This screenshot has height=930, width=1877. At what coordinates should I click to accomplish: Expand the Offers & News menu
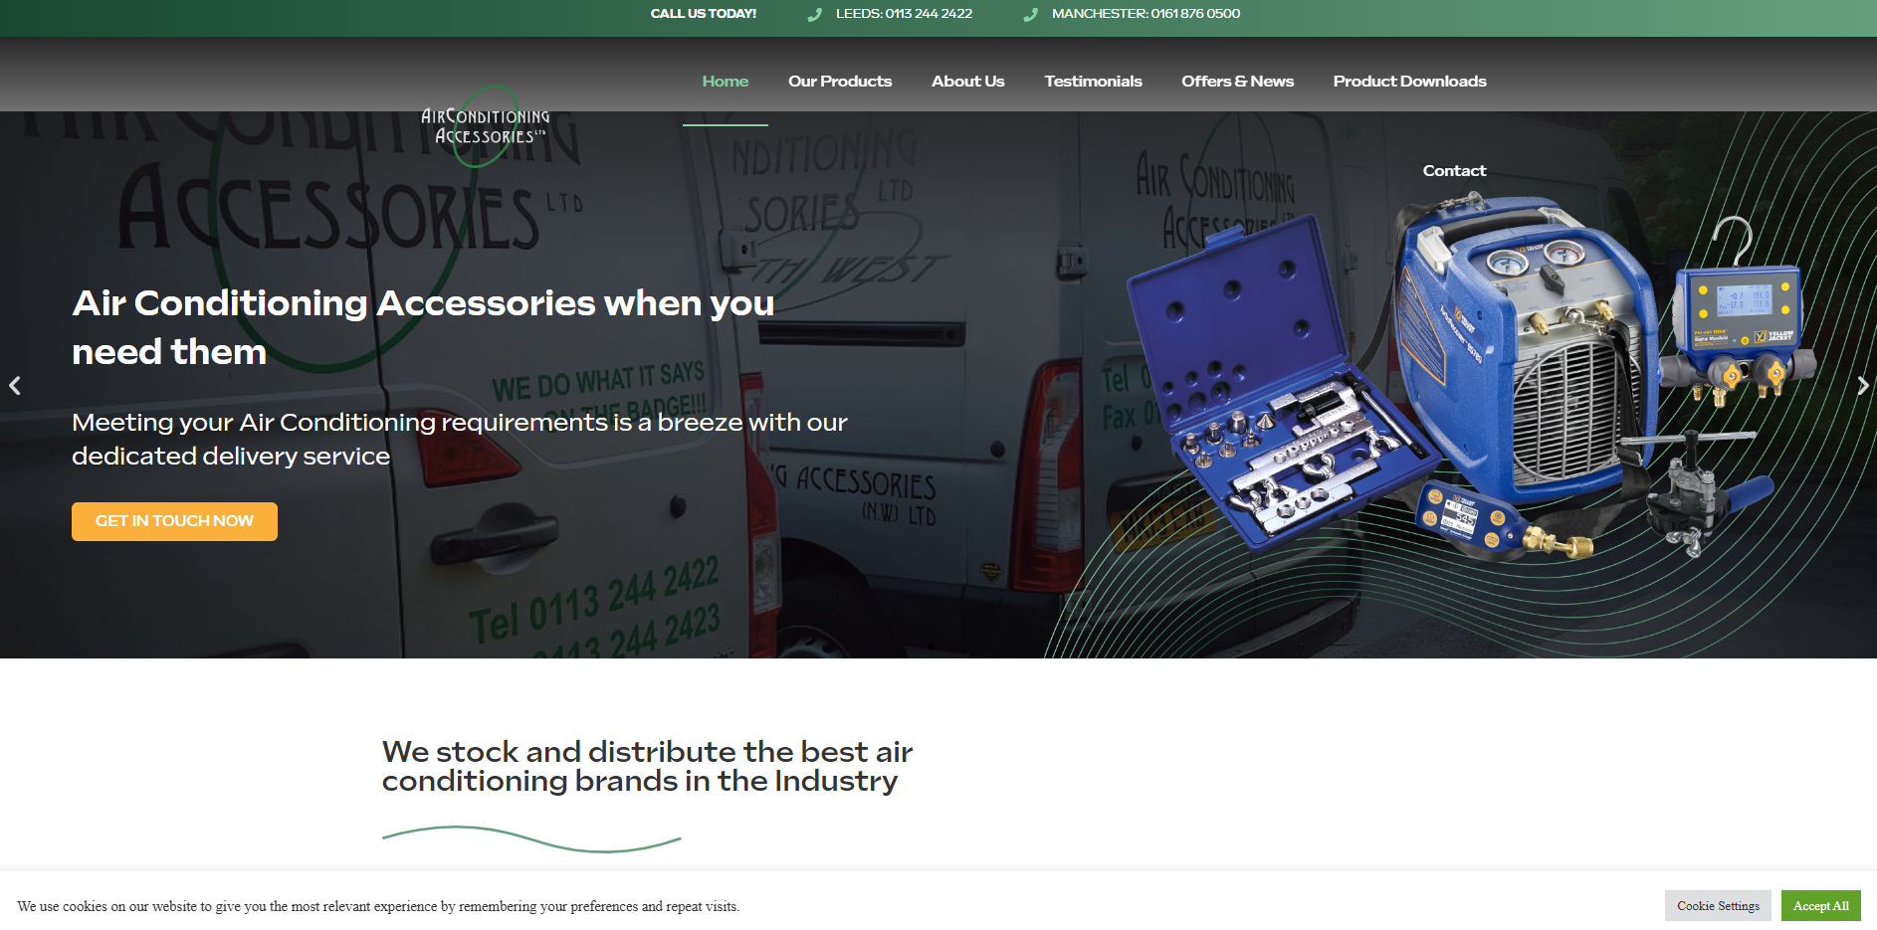click(x=1237, y=82)
